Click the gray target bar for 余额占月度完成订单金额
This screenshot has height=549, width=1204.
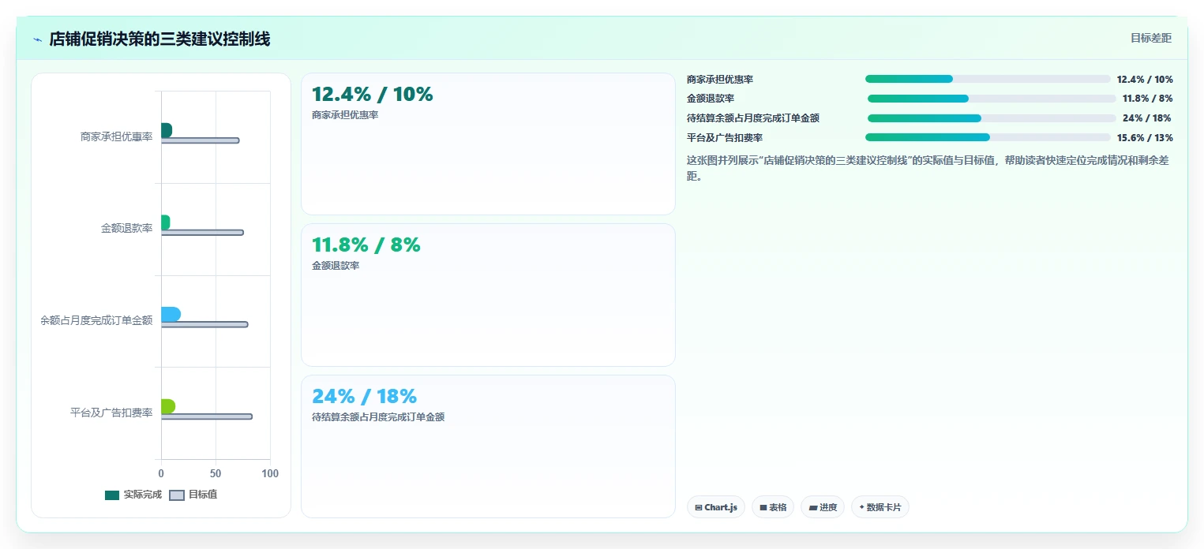click(204, 324)
